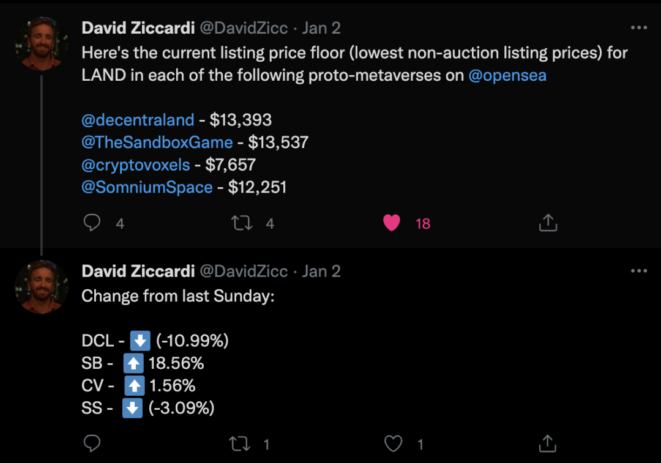
Task: Click David Ziccardi's avatar on second tweet
Action: tap(42, 287)
